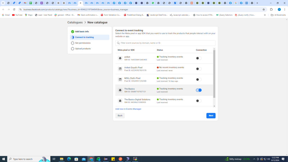Enable the connection toggle for aniket SDK
Viewport: 288px width, 162px height.
(x=199, y=58)
